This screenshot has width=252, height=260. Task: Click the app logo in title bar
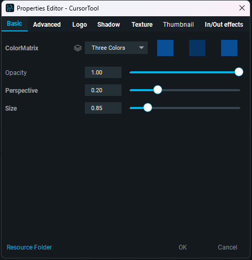click(10, 8)
